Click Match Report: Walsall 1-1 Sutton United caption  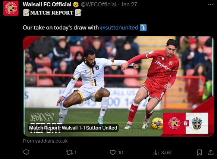click(73, 128)
